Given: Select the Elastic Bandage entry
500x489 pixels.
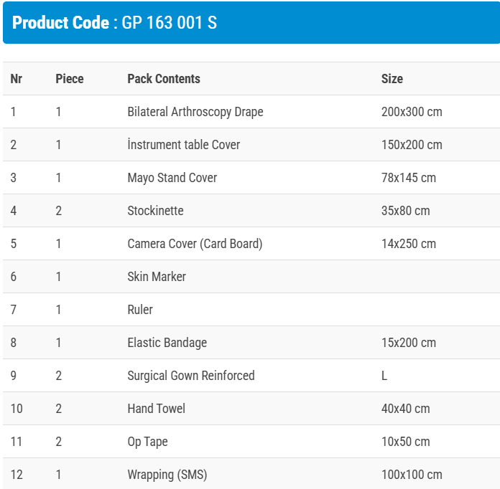Looking at the screenshot, I should pos(167,343).
